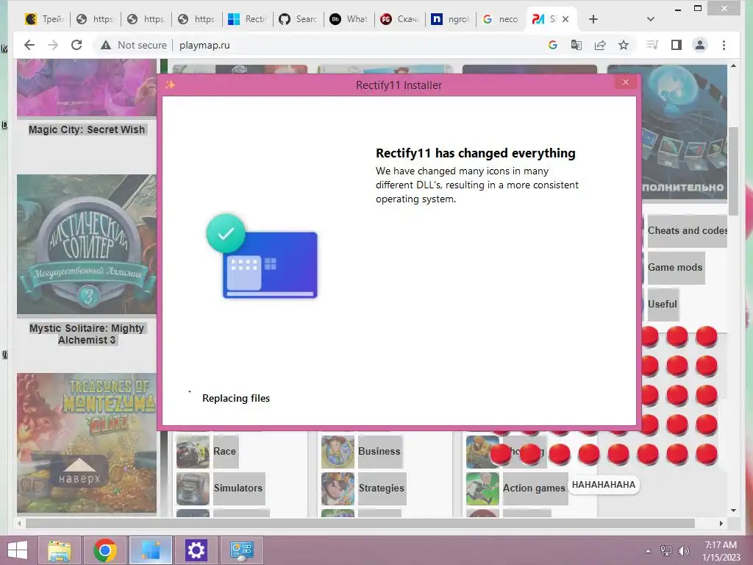Open the Chrome profile avatar
The image size is (753, 565).
(x=700, y=45)
